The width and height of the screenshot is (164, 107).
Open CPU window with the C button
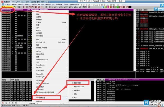(65, 7)
